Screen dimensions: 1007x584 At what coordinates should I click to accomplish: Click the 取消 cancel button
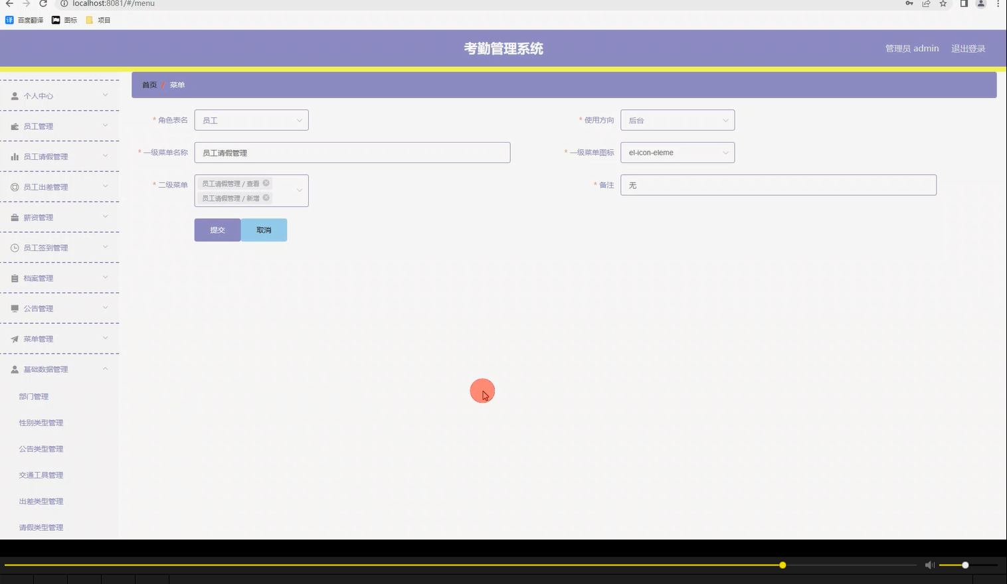(x=264, y=230)
